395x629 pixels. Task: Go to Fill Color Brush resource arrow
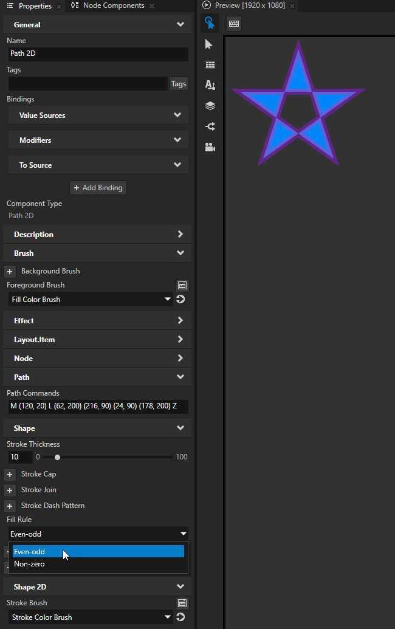(x=181, y=299)
